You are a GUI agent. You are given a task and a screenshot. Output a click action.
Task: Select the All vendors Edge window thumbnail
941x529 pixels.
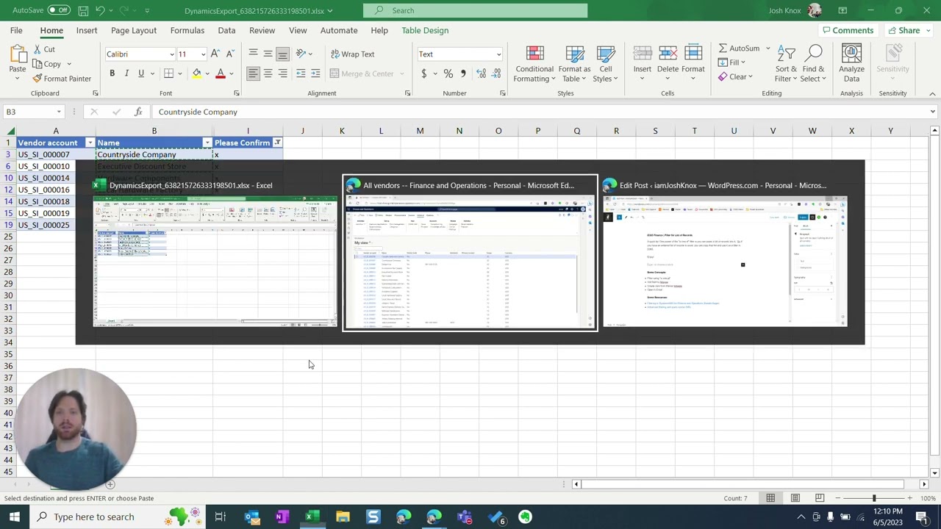click(x=470, y=253)
